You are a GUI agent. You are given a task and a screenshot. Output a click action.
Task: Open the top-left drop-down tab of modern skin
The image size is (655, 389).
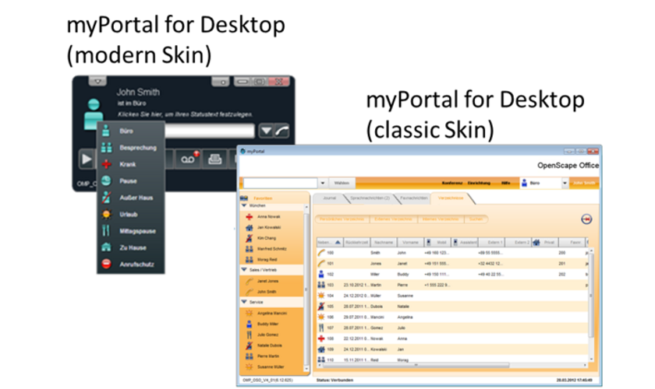(x=97, y=81)
